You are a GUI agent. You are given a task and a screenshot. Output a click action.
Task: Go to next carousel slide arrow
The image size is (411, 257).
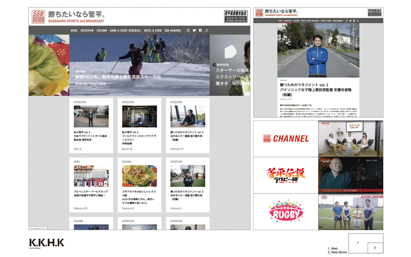pyautogui.click(x=214, y=65)
